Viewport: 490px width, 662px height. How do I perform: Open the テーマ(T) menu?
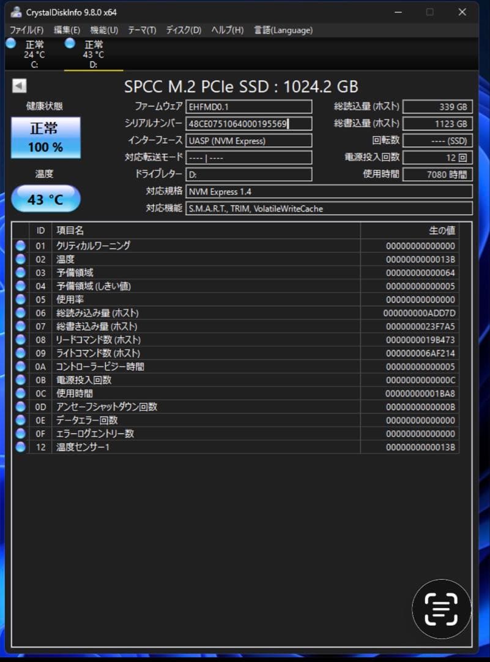(x=142, y=30)
